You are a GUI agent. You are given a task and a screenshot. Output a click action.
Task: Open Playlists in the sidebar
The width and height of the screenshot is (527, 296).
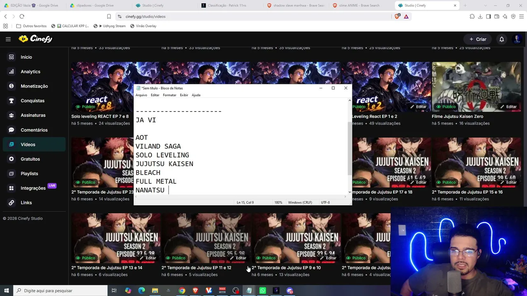coord(29,173)
